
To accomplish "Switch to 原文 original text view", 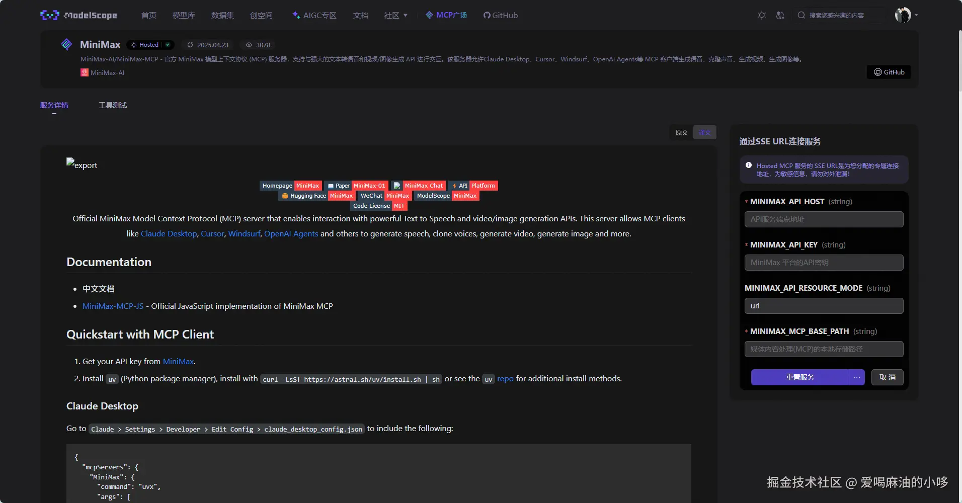I will 681,132.
